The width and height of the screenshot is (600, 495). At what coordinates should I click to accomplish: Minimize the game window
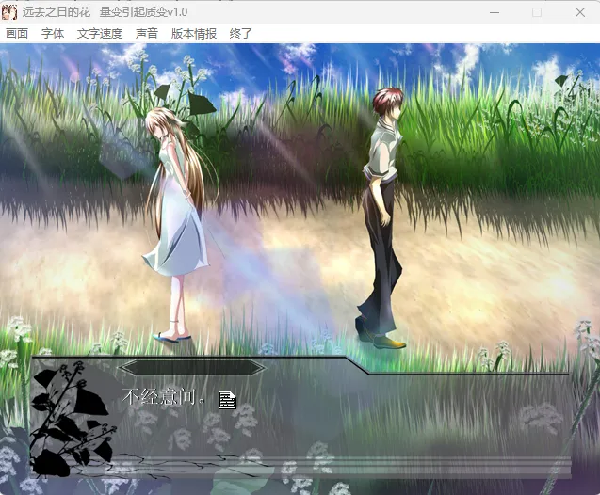tap(495, 12)
